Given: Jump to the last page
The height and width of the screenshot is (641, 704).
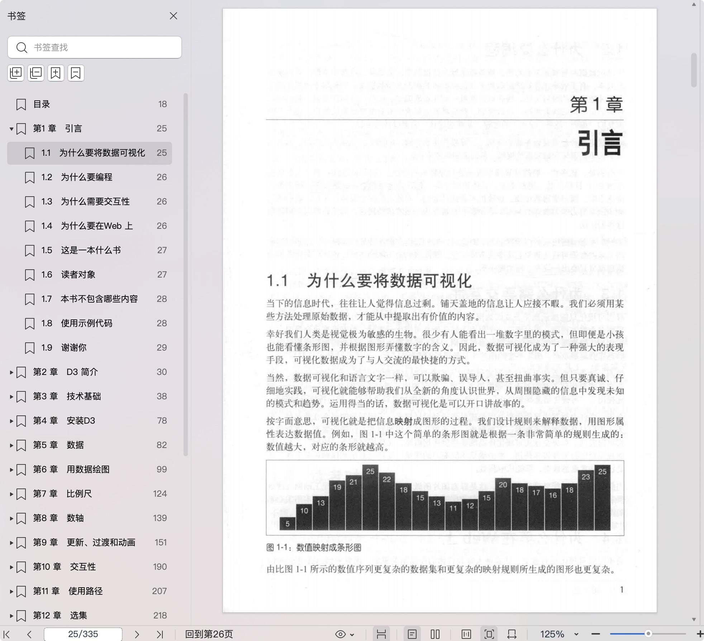Looking at the screenshot, I should click(x=160, y=634).
